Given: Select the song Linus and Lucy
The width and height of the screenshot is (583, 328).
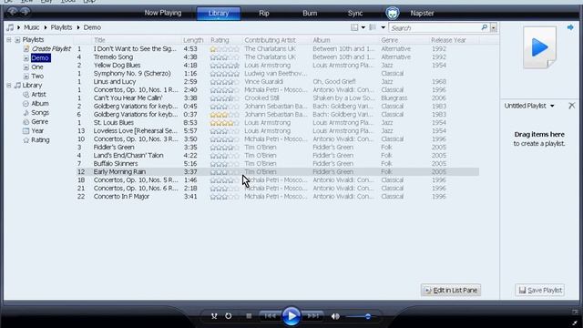Looking at the screenshot, I should point(115,81).
